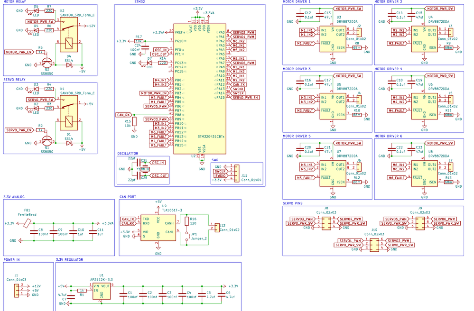This screenshot has height=311, width=474.
Task: Select transistor Q2 SS8050
Action: tap(47, 63)
